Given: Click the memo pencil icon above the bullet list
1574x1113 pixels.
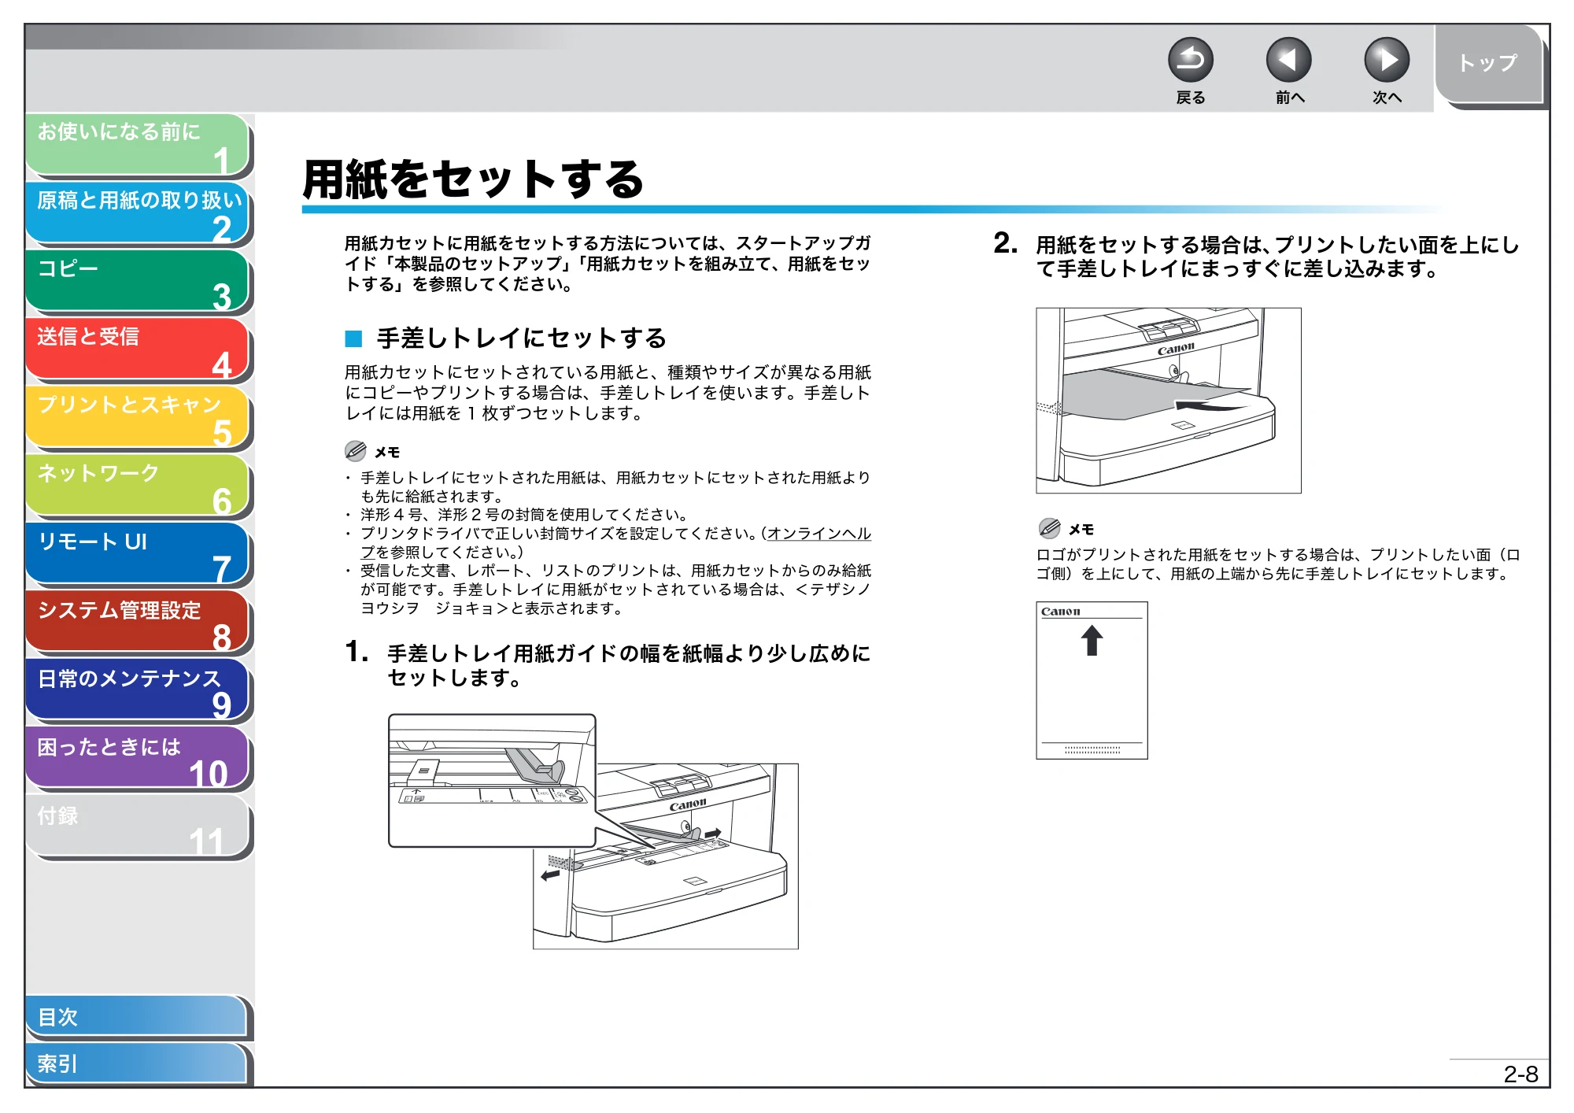Looking at the screenshot, I should (356, 451).
